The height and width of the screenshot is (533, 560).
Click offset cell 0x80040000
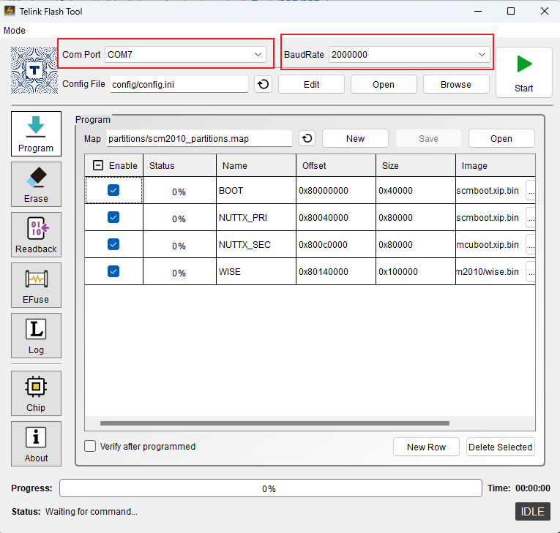336,218
